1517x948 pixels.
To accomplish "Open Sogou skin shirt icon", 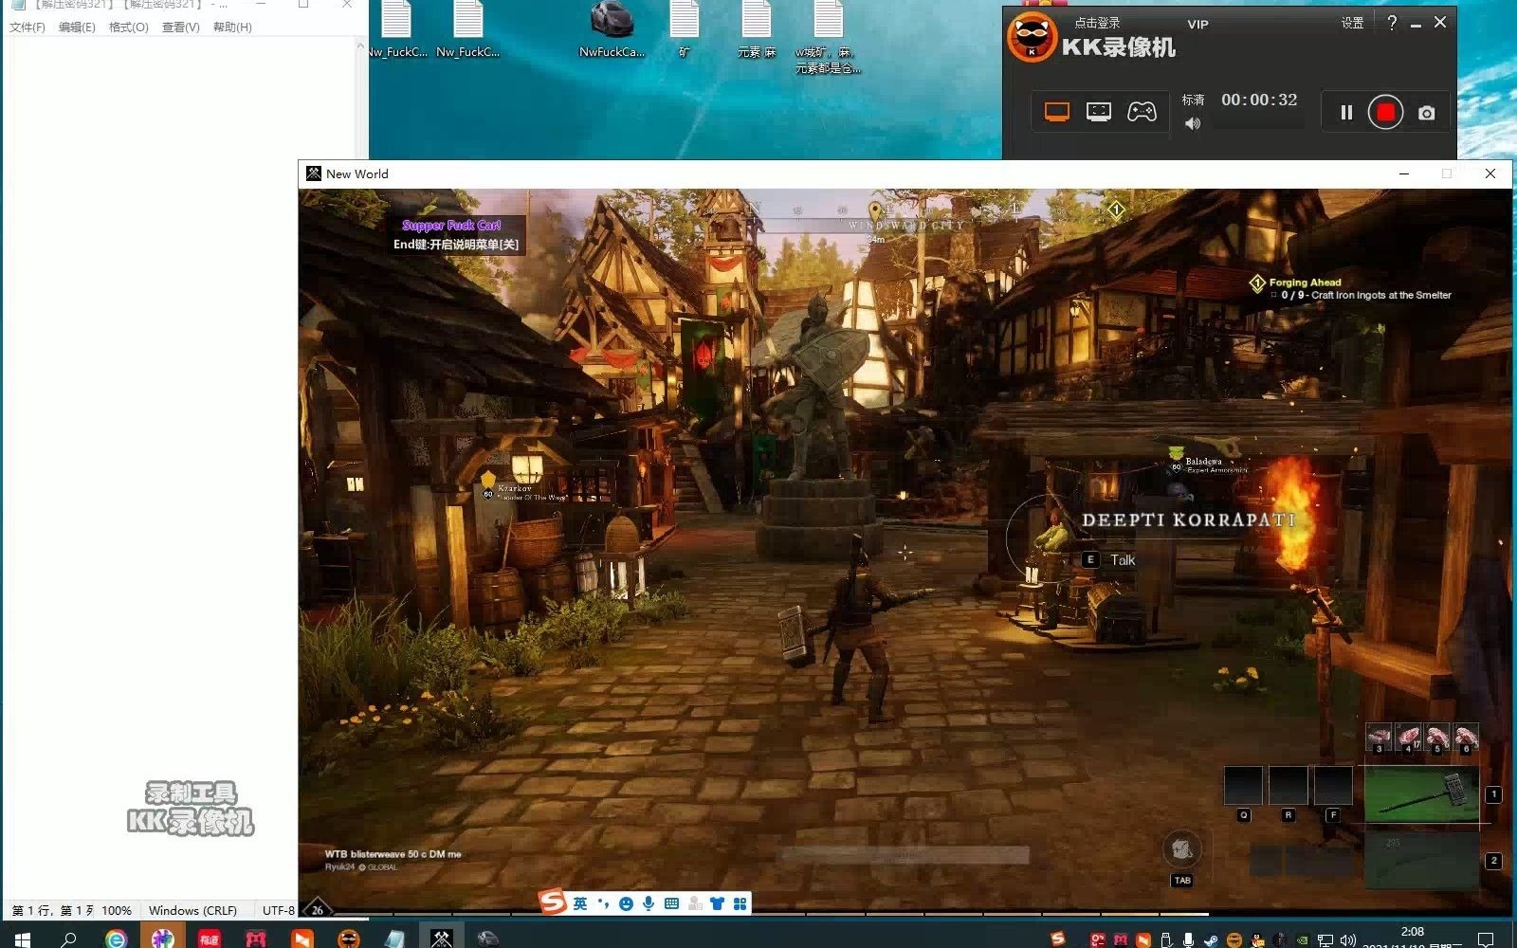I will tap(717, 903).
